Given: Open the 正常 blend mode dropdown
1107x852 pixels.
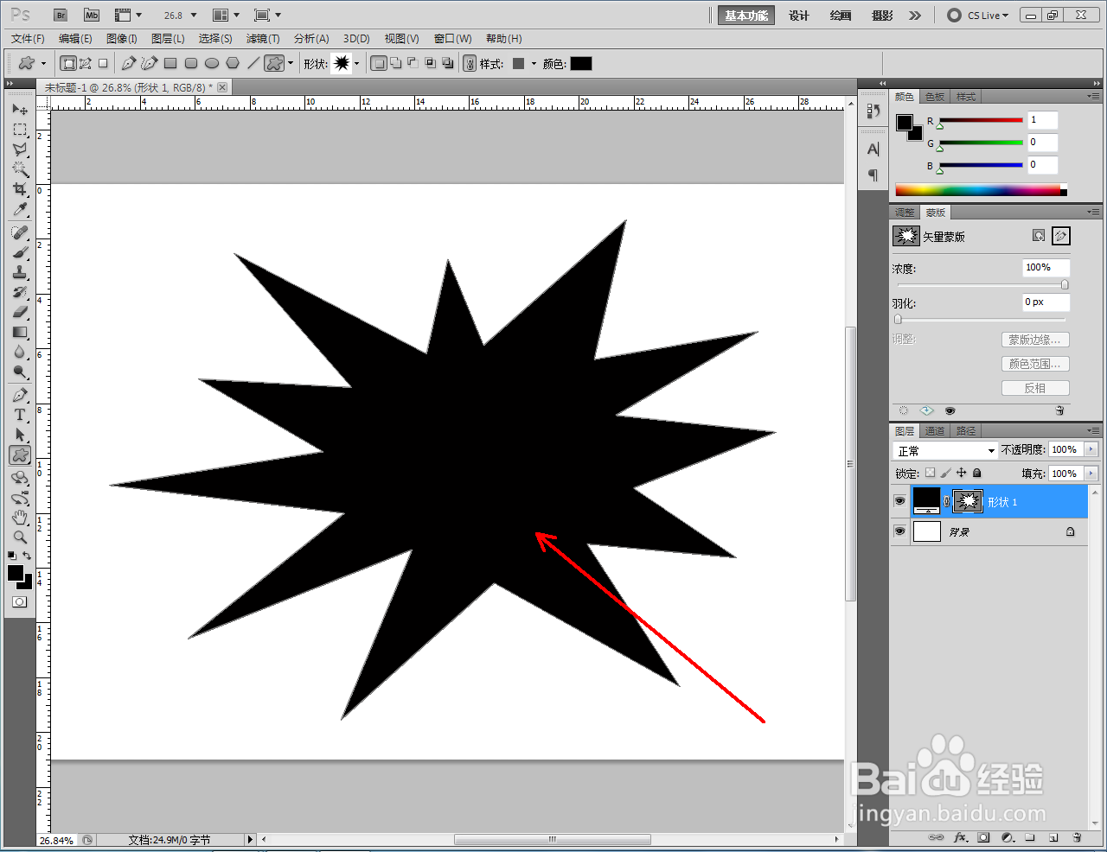Looking at the screenshot, I should [x=945, y=450].
